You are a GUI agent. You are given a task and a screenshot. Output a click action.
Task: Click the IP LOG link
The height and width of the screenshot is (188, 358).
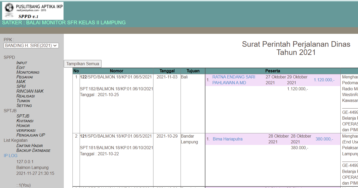tap(10, 156)
